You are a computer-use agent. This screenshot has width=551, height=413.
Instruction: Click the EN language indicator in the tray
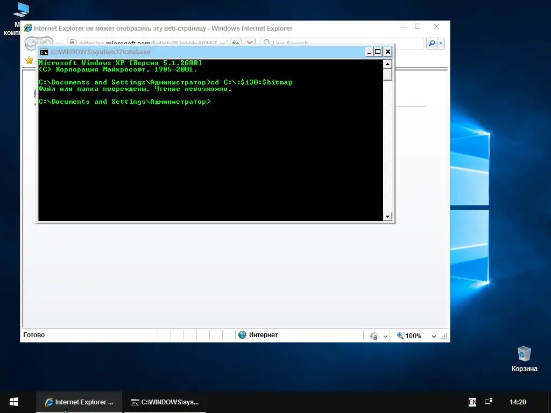pyautogui.click(x=472, y=402)
